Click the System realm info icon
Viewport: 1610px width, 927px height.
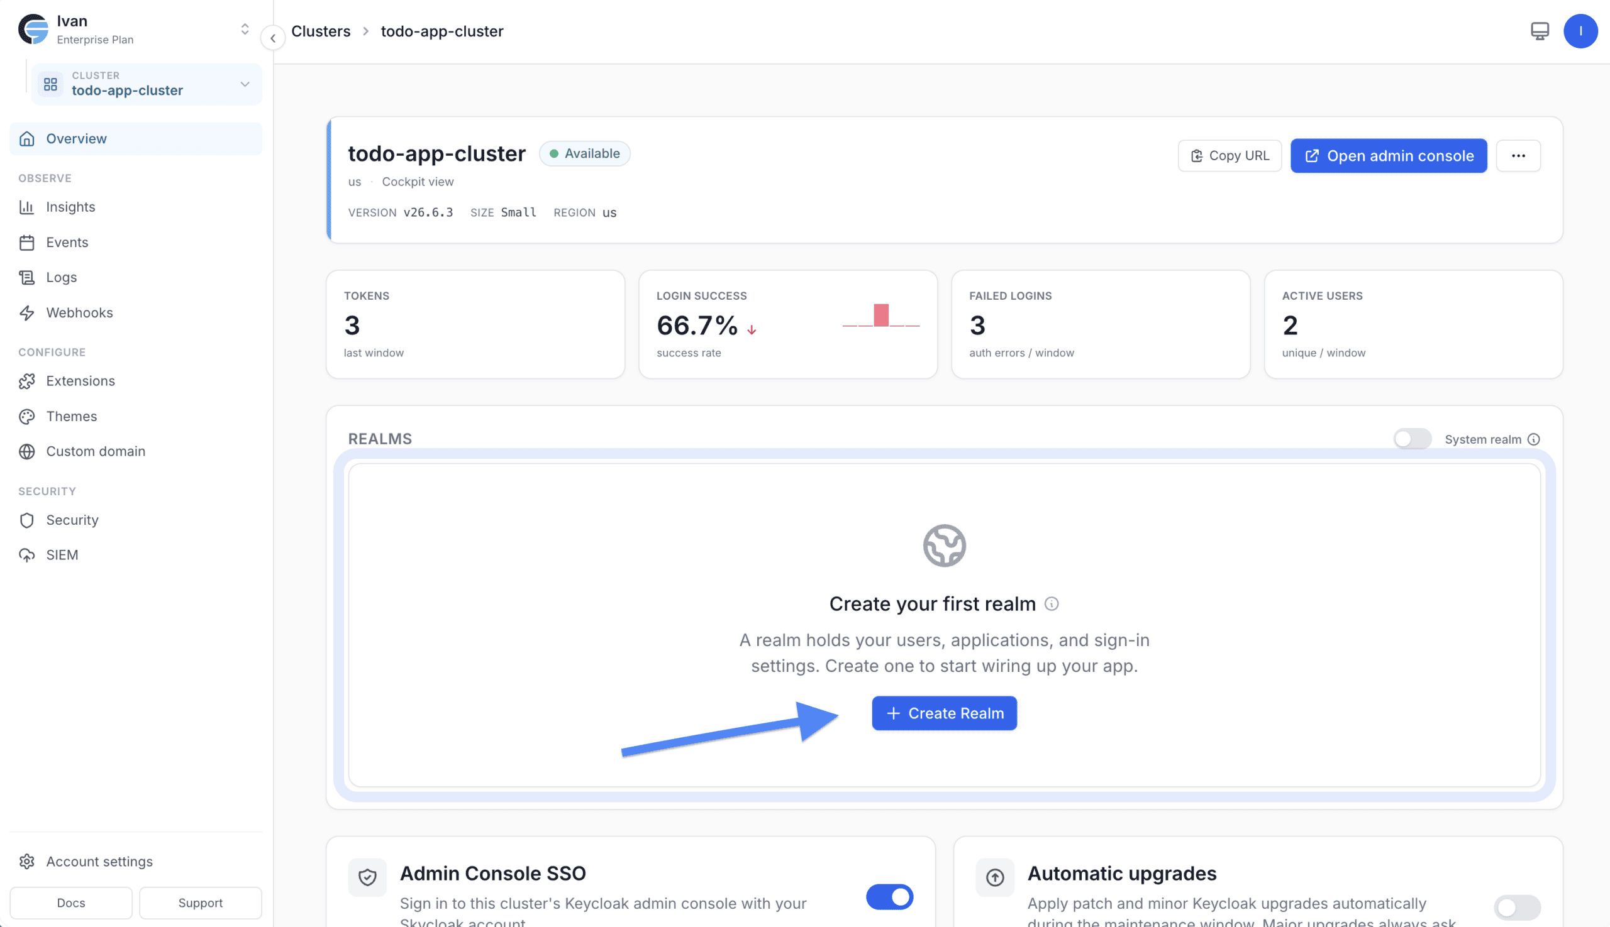pyautogui.click(x=1533, y=439)
